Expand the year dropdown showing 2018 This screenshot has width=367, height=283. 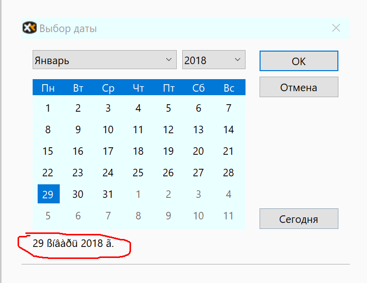click(x=214, y=60)
